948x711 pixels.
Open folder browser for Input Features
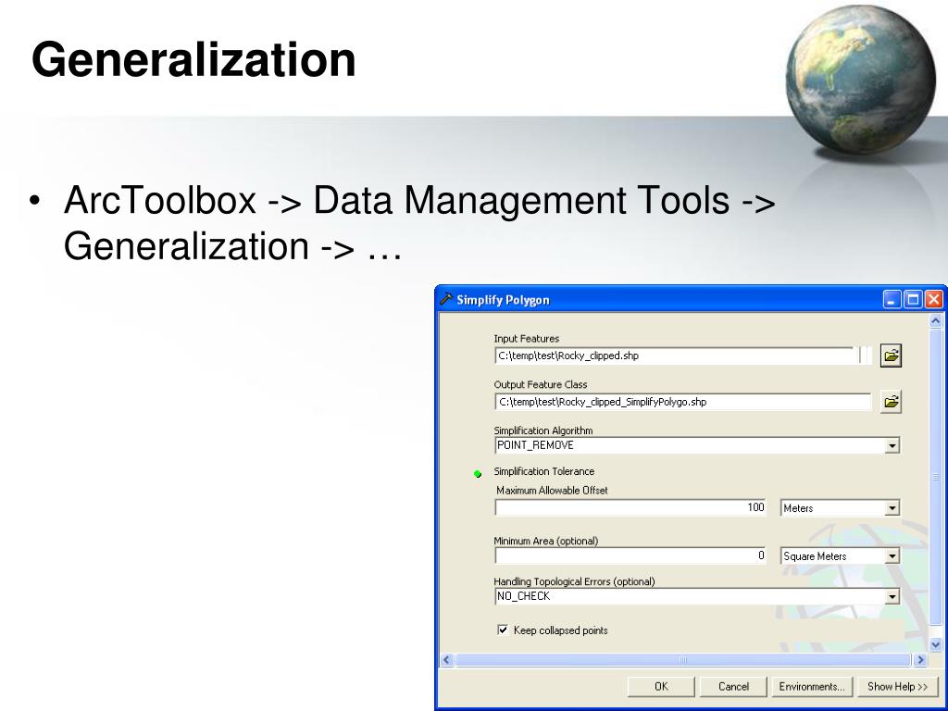click(891, 355)
